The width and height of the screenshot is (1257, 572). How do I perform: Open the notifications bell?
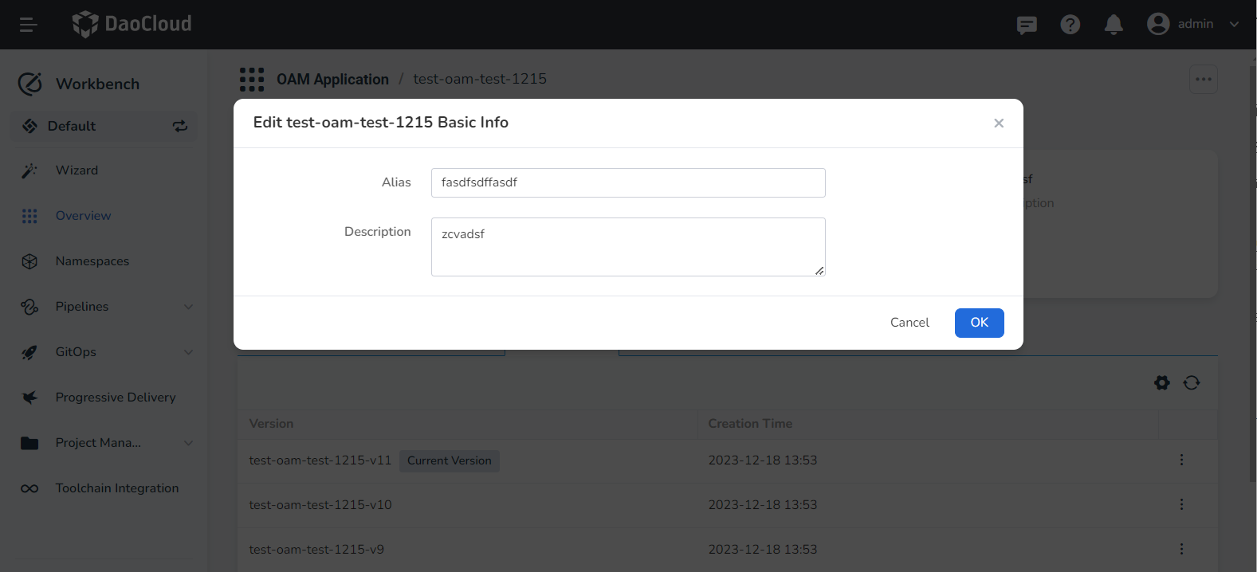tap(1114, 25)
